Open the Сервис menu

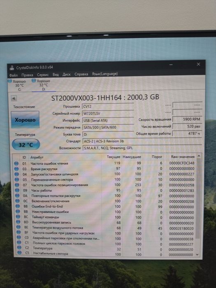pos(43,75)
